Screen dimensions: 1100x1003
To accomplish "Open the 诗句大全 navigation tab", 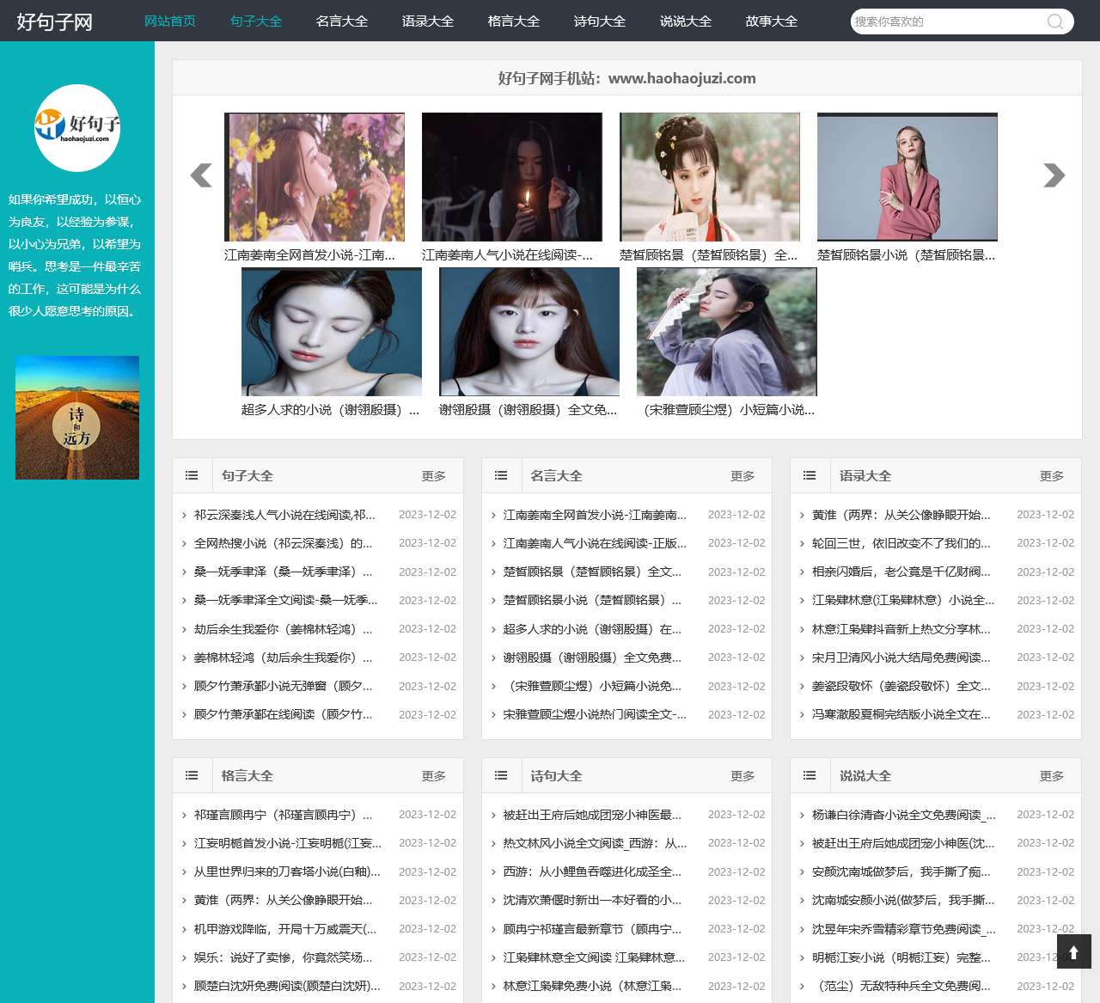I will click(599, 21).
